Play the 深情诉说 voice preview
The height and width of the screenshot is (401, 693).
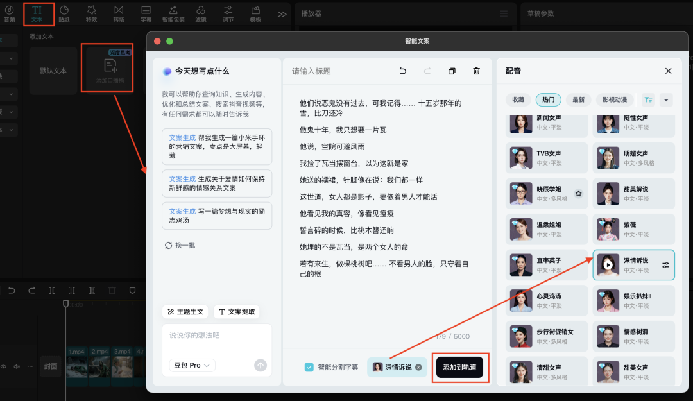click(x=607, y=265)
